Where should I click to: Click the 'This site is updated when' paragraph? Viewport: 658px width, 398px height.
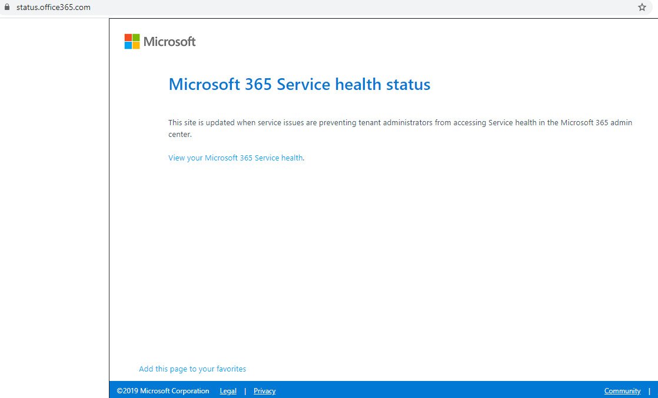tap(400, 128)
